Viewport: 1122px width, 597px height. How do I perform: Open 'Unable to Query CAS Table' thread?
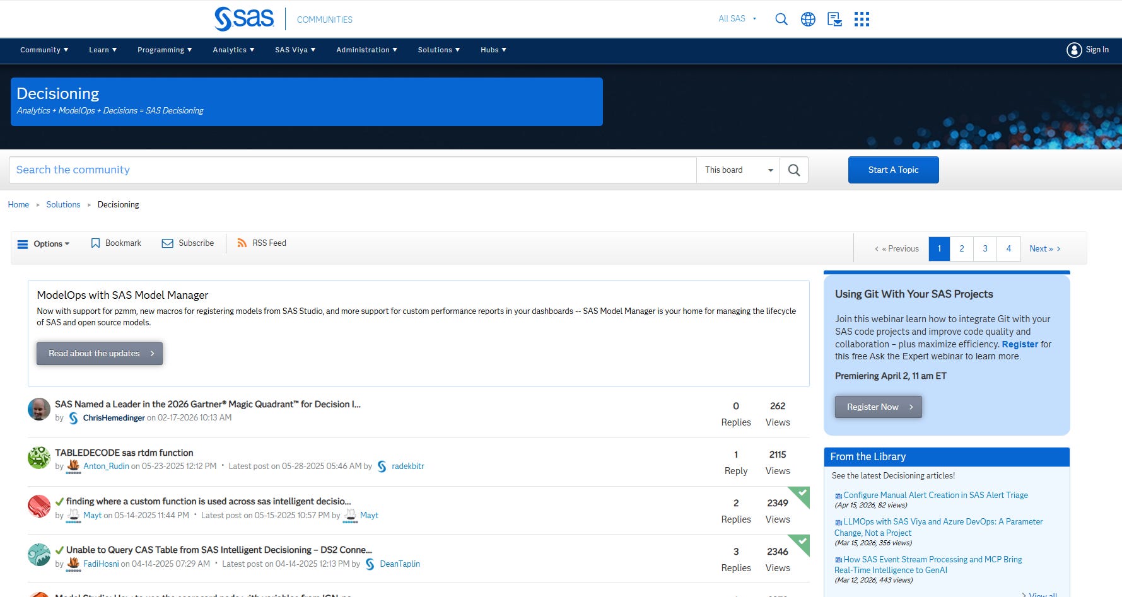[219, 550]
